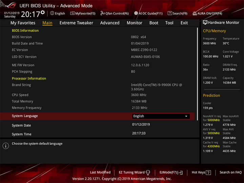Open MyFavorite(F3) from the top bar

point(83,14)
